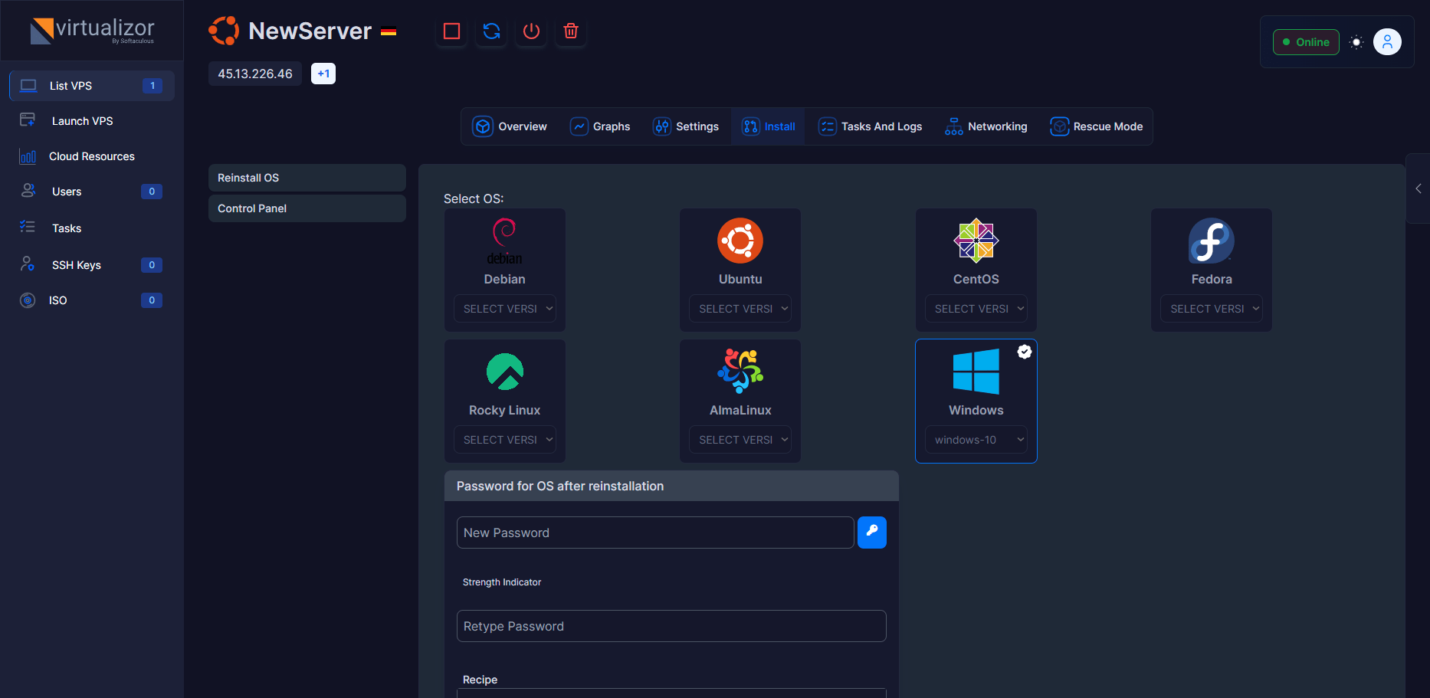Viewport: 1430px width, 698px height.
Task: Select the AlmaLinux logo
Action: point(740,372)
